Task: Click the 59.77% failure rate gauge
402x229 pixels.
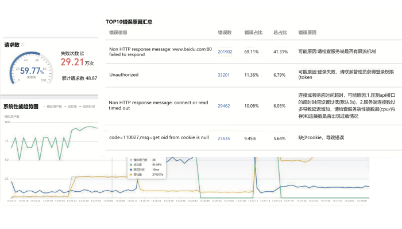Action: (x=31, y=68)
